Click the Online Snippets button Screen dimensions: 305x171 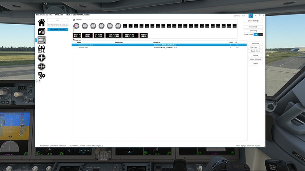[255, 59]
